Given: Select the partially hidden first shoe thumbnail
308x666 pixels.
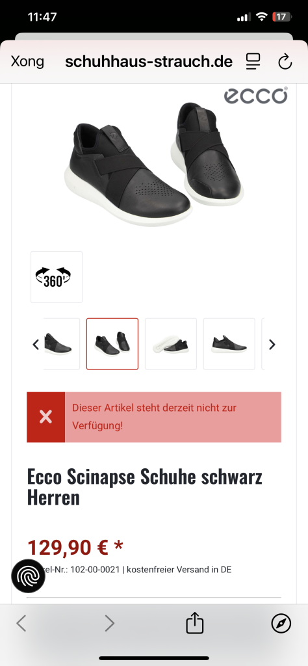Looking at the screenshot, I should (62, 344).
